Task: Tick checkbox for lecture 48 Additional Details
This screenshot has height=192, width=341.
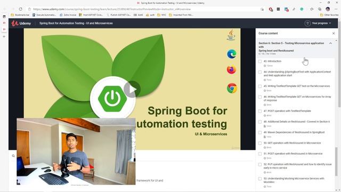Action: [x=260, y=122]
